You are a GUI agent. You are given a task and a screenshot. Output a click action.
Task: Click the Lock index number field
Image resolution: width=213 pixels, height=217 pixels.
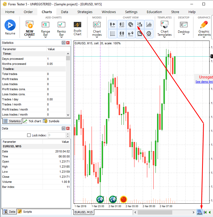tap(57, 135)
